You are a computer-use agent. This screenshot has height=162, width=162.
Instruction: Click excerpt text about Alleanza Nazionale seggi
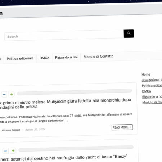point(66,118)
